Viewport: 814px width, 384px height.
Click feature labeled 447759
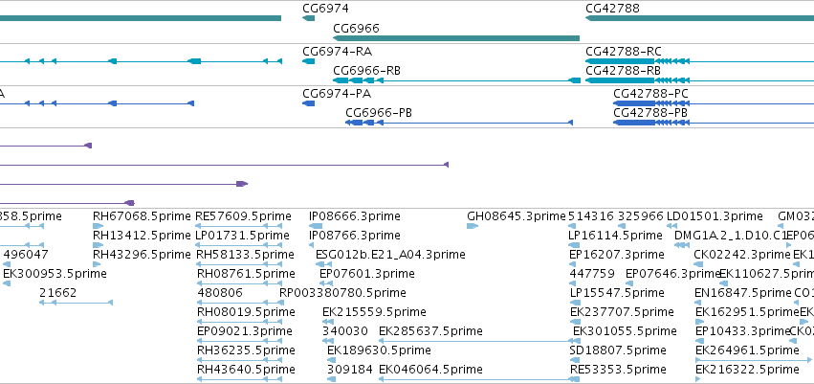coord(592,274)
